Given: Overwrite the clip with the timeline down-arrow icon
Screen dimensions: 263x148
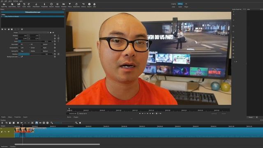Looking at the screenshot, I should (x=29, y=123).
